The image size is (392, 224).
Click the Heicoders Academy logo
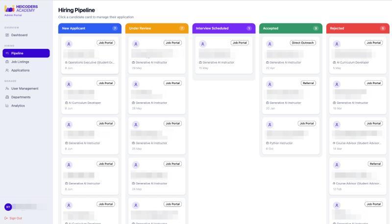[x=21, y=9]
